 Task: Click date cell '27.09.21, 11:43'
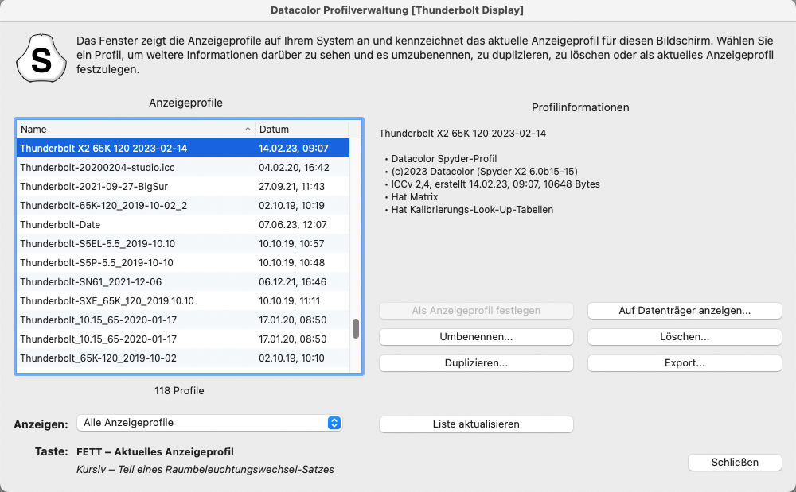point(291,187)
